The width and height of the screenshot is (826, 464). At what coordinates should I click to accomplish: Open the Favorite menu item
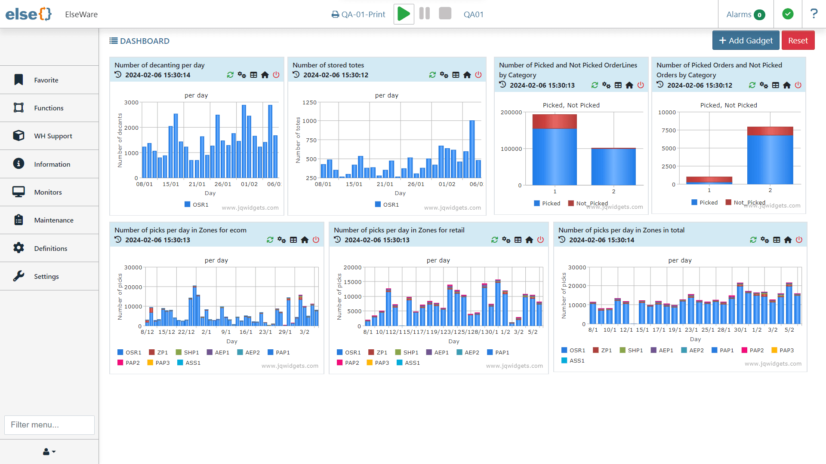pyautogui.click(x=49, y=80)
